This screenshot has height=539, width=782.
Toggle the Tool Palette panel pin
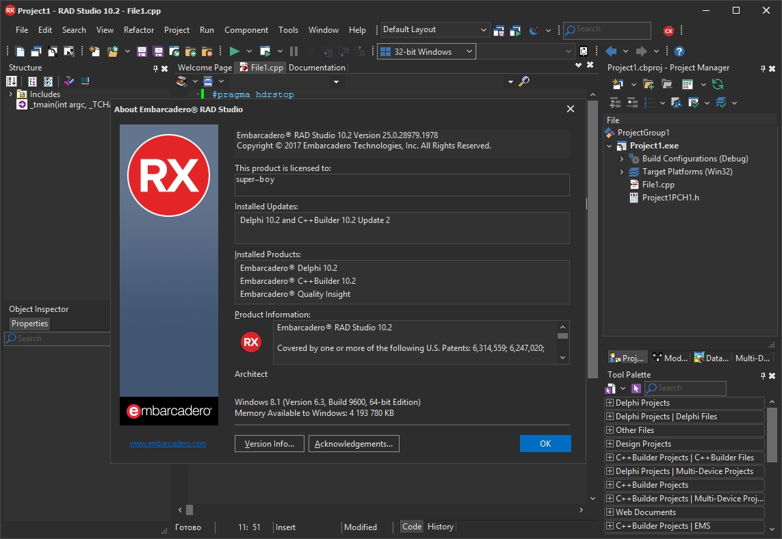[x=763, y=376]
